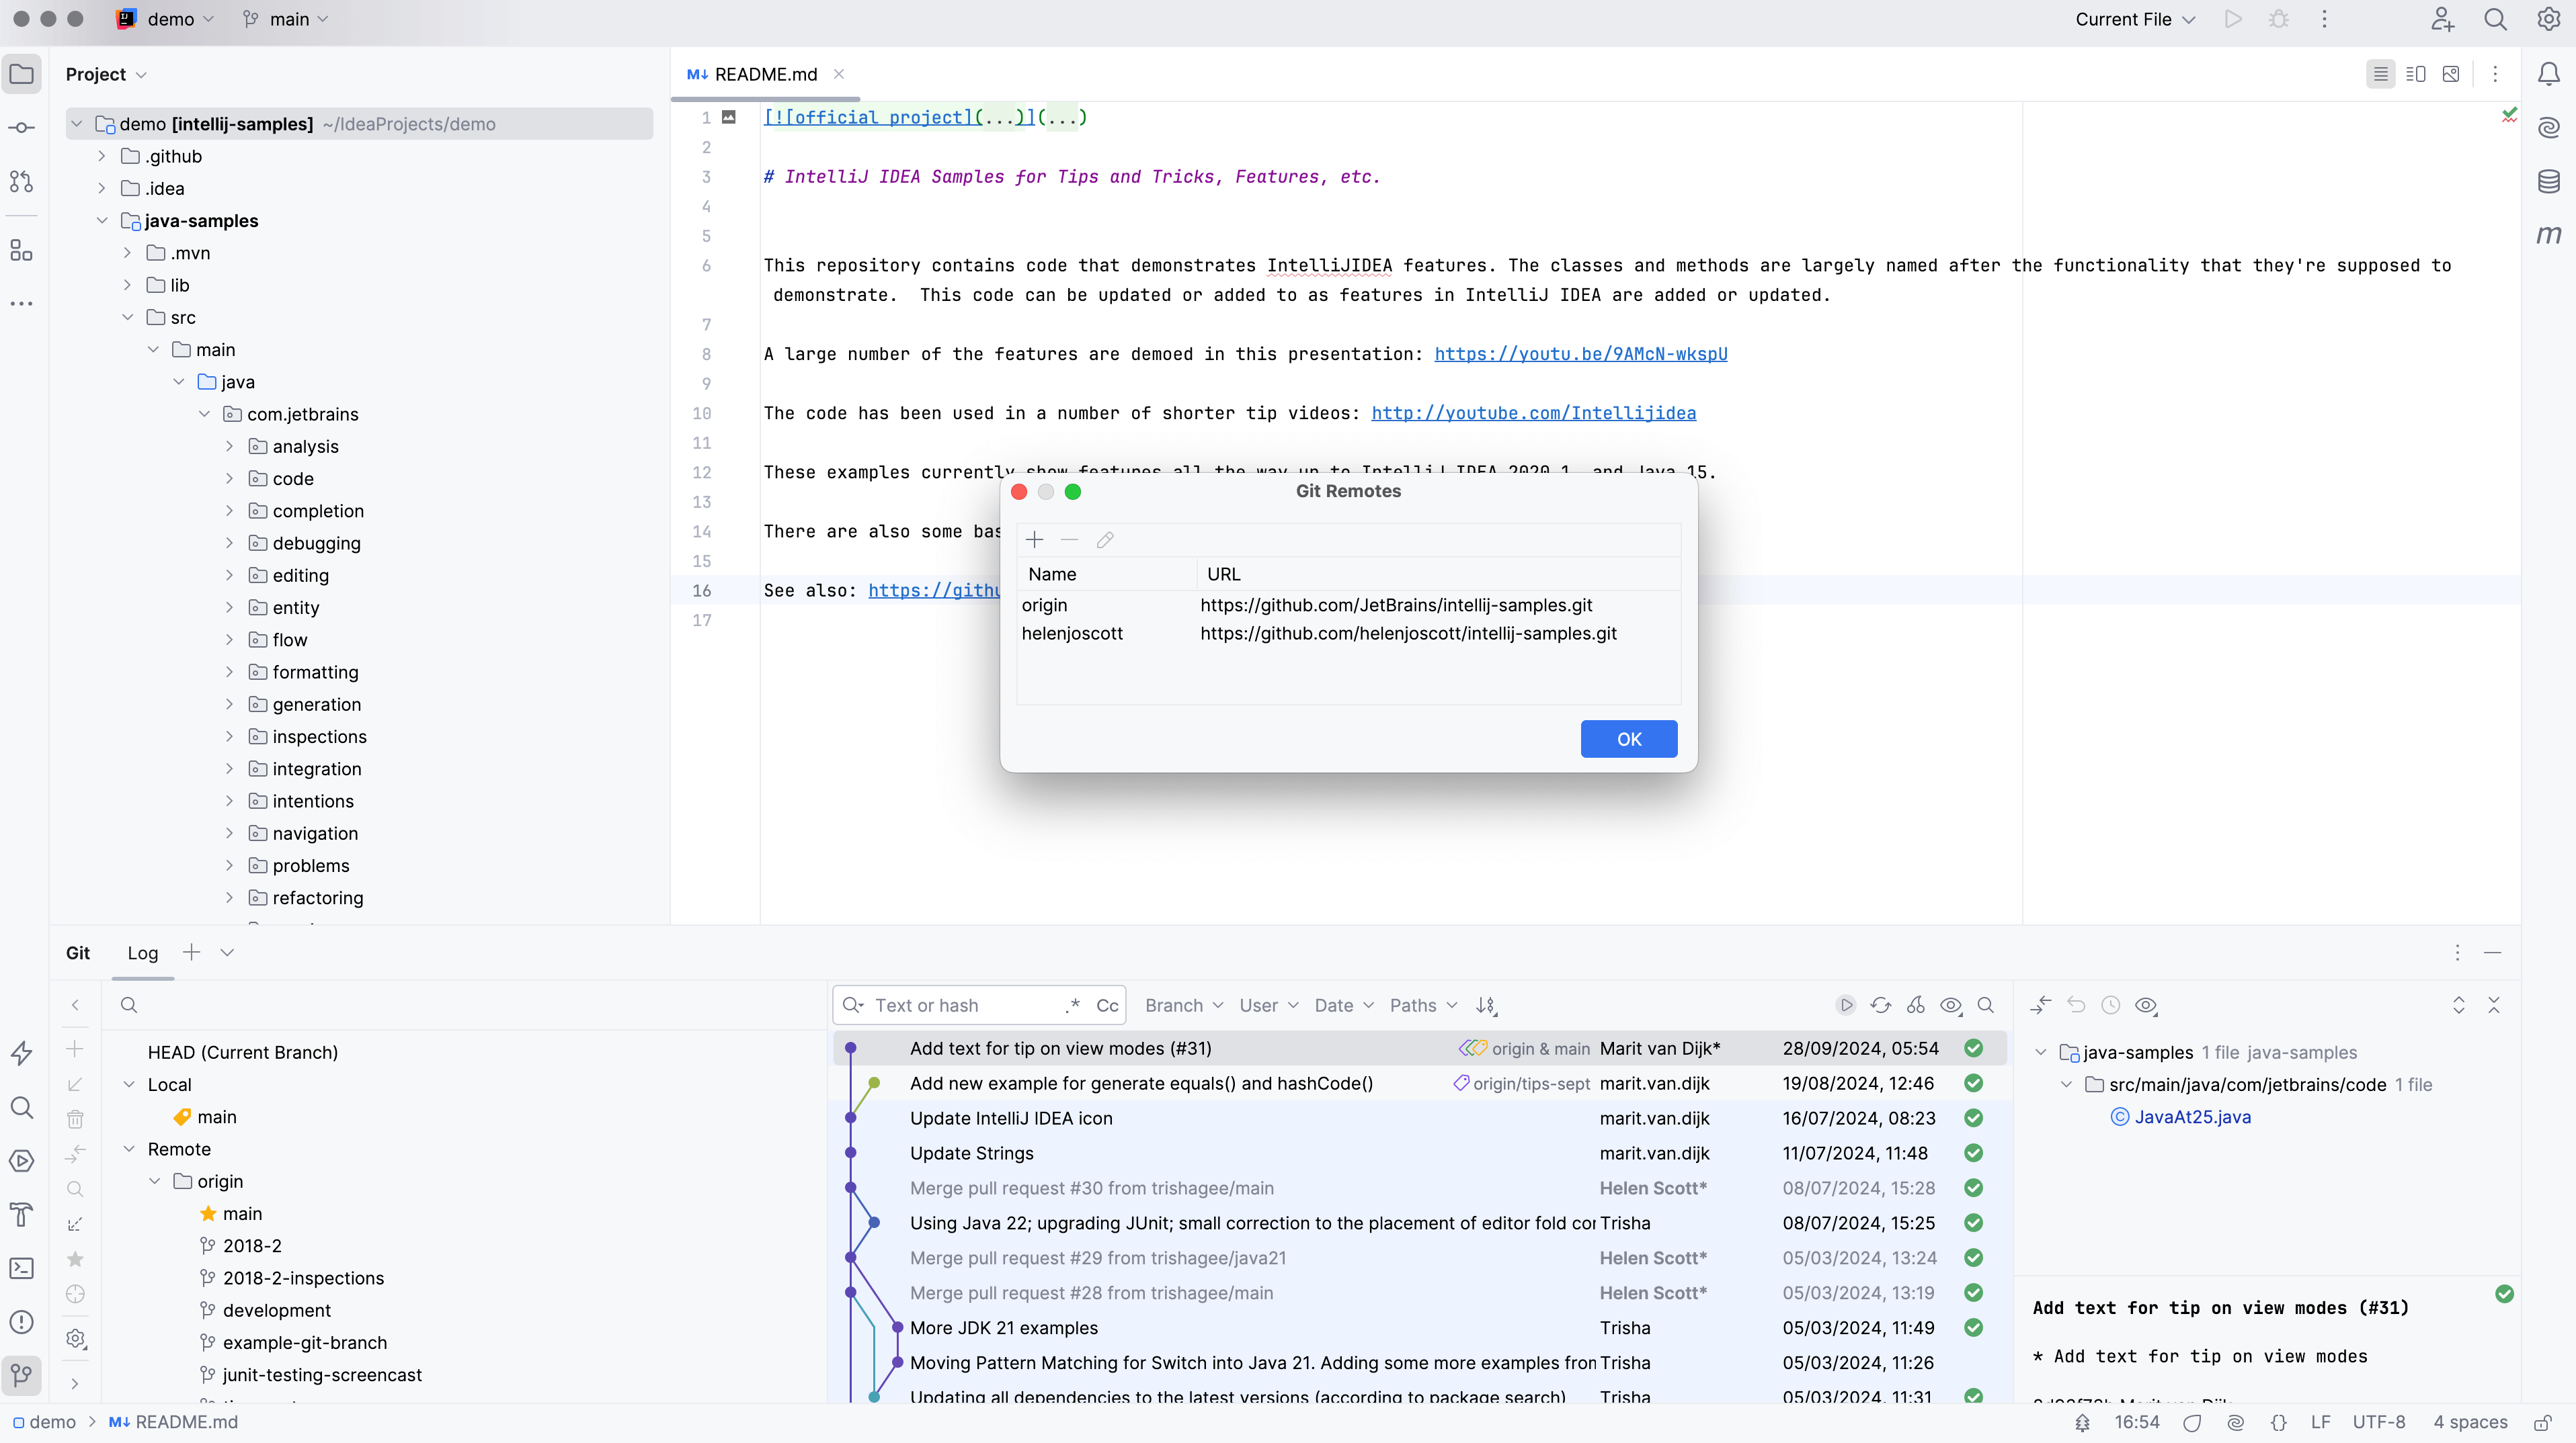The width and height of the screenshot is (2576, 1443).
Task: Refresh the Git log
Action: tap(1880, 1005)
